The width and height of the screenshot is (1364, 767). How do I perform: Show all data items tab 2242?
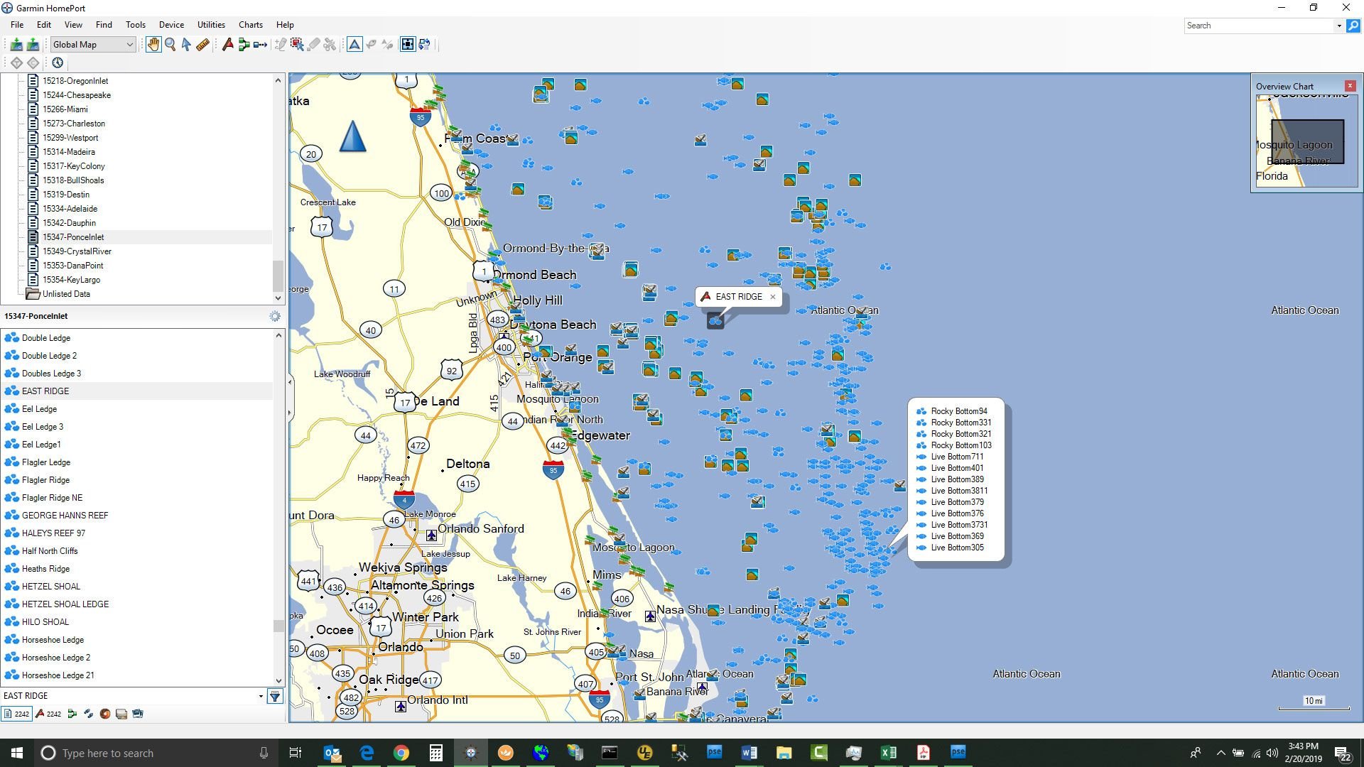pyautogui.click(x=17, y=714)
